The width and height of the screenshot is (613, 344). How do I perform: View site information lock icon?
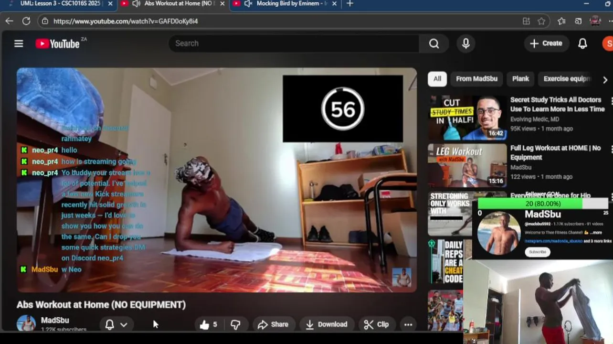[x=45, y=21]
